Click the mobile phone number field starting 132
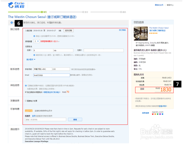 point(61,69)
